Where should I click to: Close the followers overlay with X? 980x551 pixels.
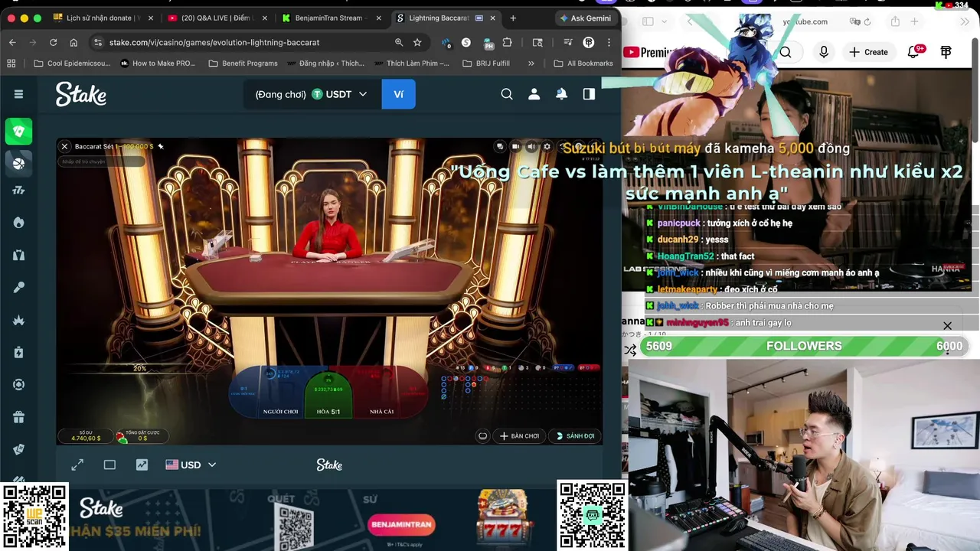947,326
